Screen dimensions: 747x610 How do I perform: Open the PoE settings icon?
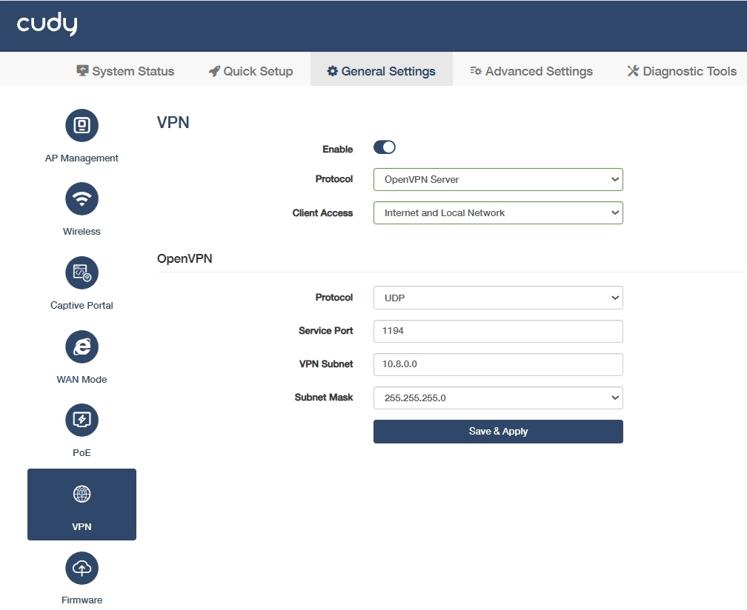pos(82,420)
